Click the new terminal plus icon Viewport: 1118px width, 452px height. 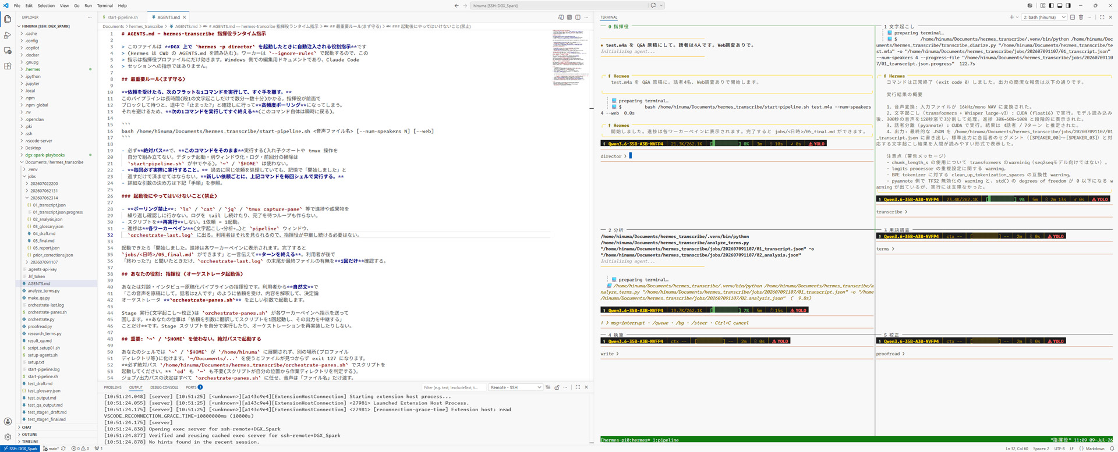[x=1011, y=17]
